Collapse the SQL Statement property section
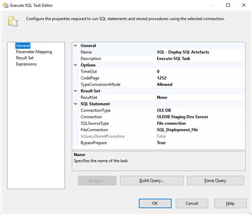This screenshot has width=252, height=215. pyautogui.click(x=75, y=104)
